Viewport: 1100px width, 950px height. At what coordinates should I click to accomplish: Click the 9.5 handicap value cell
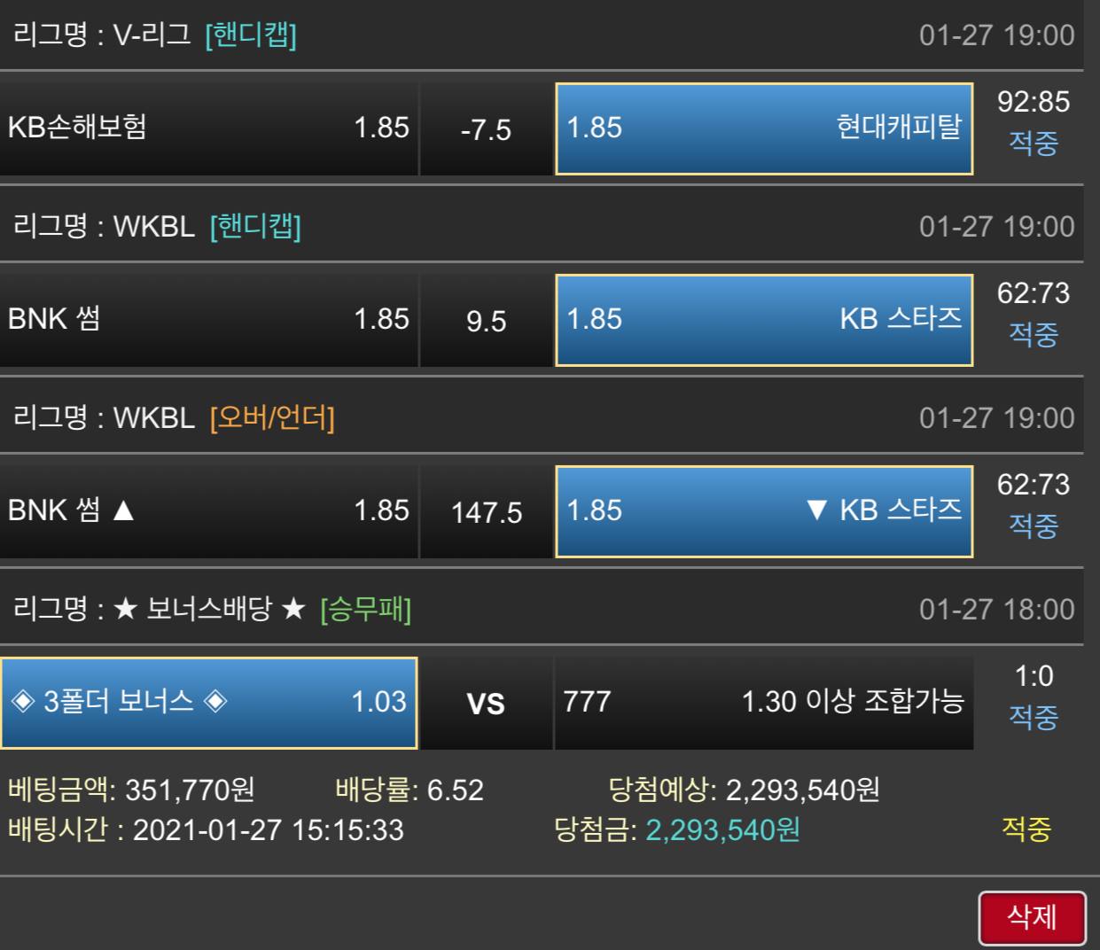486,320
